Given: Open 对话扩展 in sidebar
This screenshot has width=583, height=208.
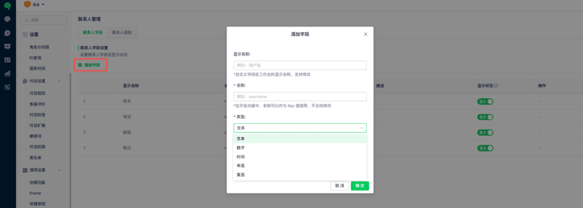Looking at the screenshot, I should click(37, 126).
